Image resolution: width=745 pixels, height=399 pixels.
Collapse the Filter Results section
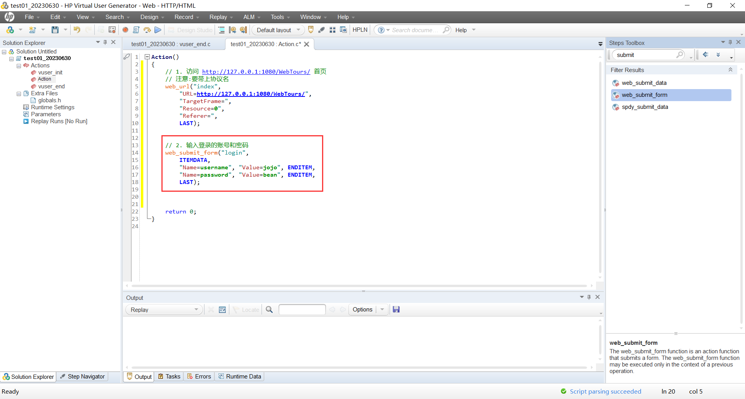pos(730,70)
